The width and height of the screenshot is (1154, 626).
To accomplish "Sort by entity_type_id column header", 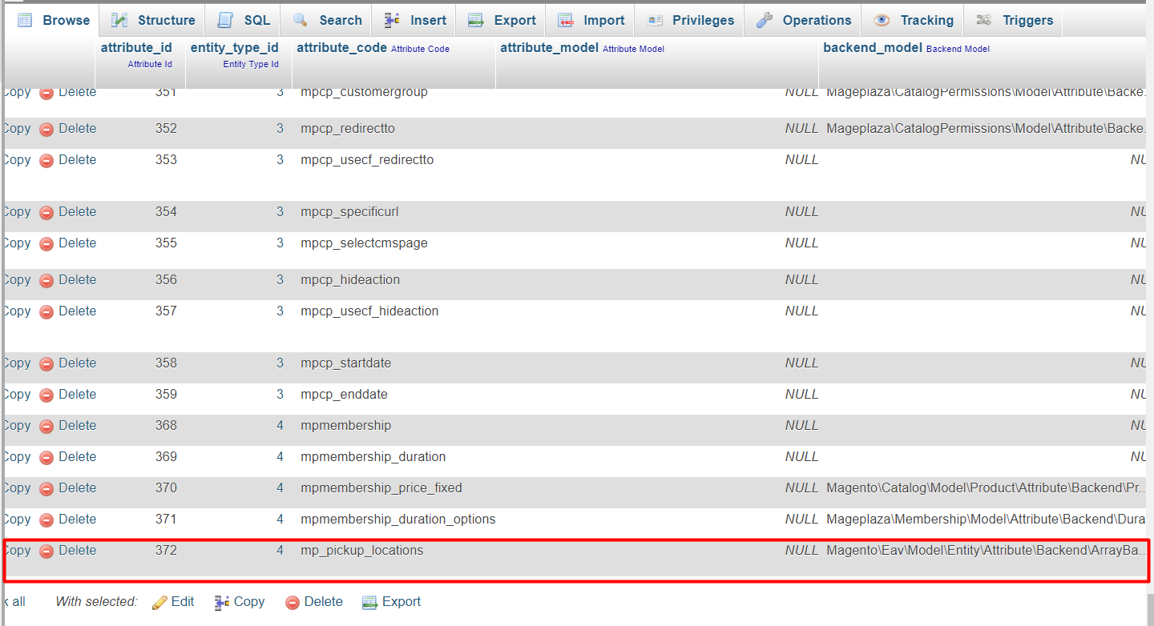I will (x=234, y=48).
